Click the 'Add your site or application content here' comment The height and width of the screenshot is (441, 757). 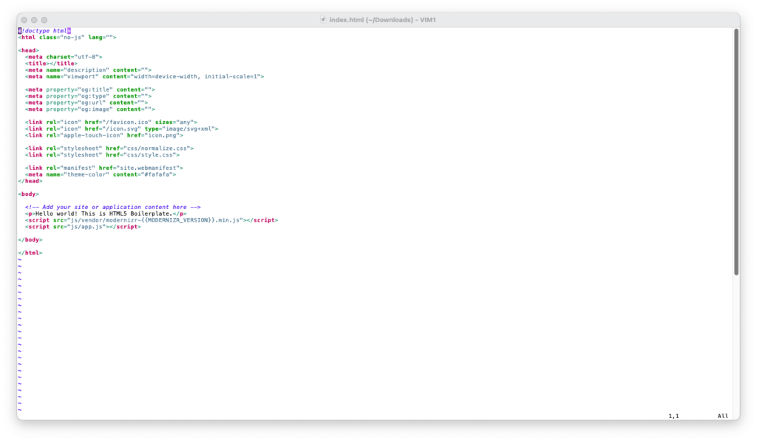tap(113, 207)
